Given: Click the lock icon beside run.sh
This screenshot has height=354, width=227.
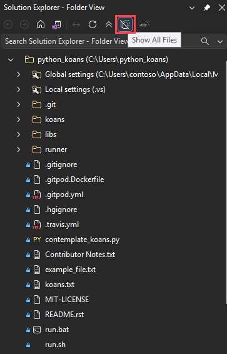Looking at the screenshot, I should pyautogui.click(x=28, y=345).
